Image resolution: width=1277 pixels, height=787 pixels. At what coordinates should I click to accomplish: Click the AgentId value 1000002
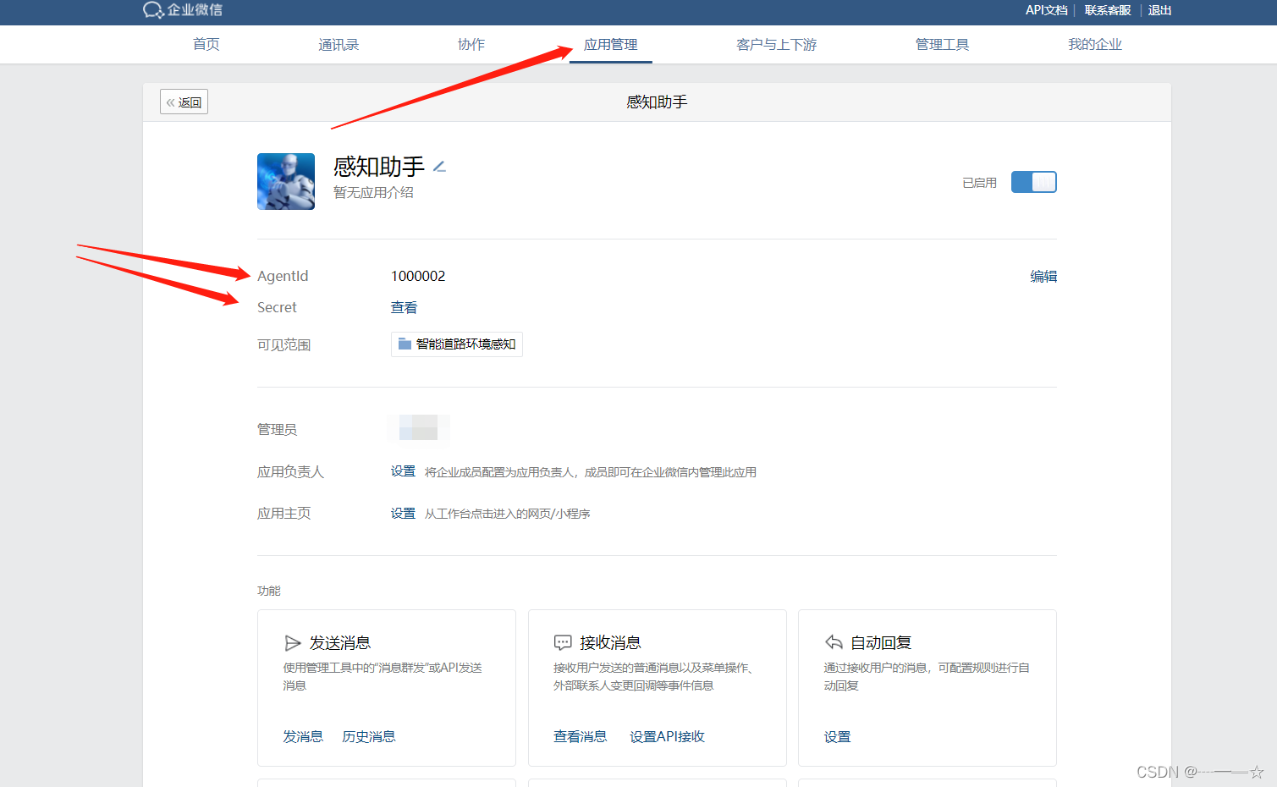[418, 277]
